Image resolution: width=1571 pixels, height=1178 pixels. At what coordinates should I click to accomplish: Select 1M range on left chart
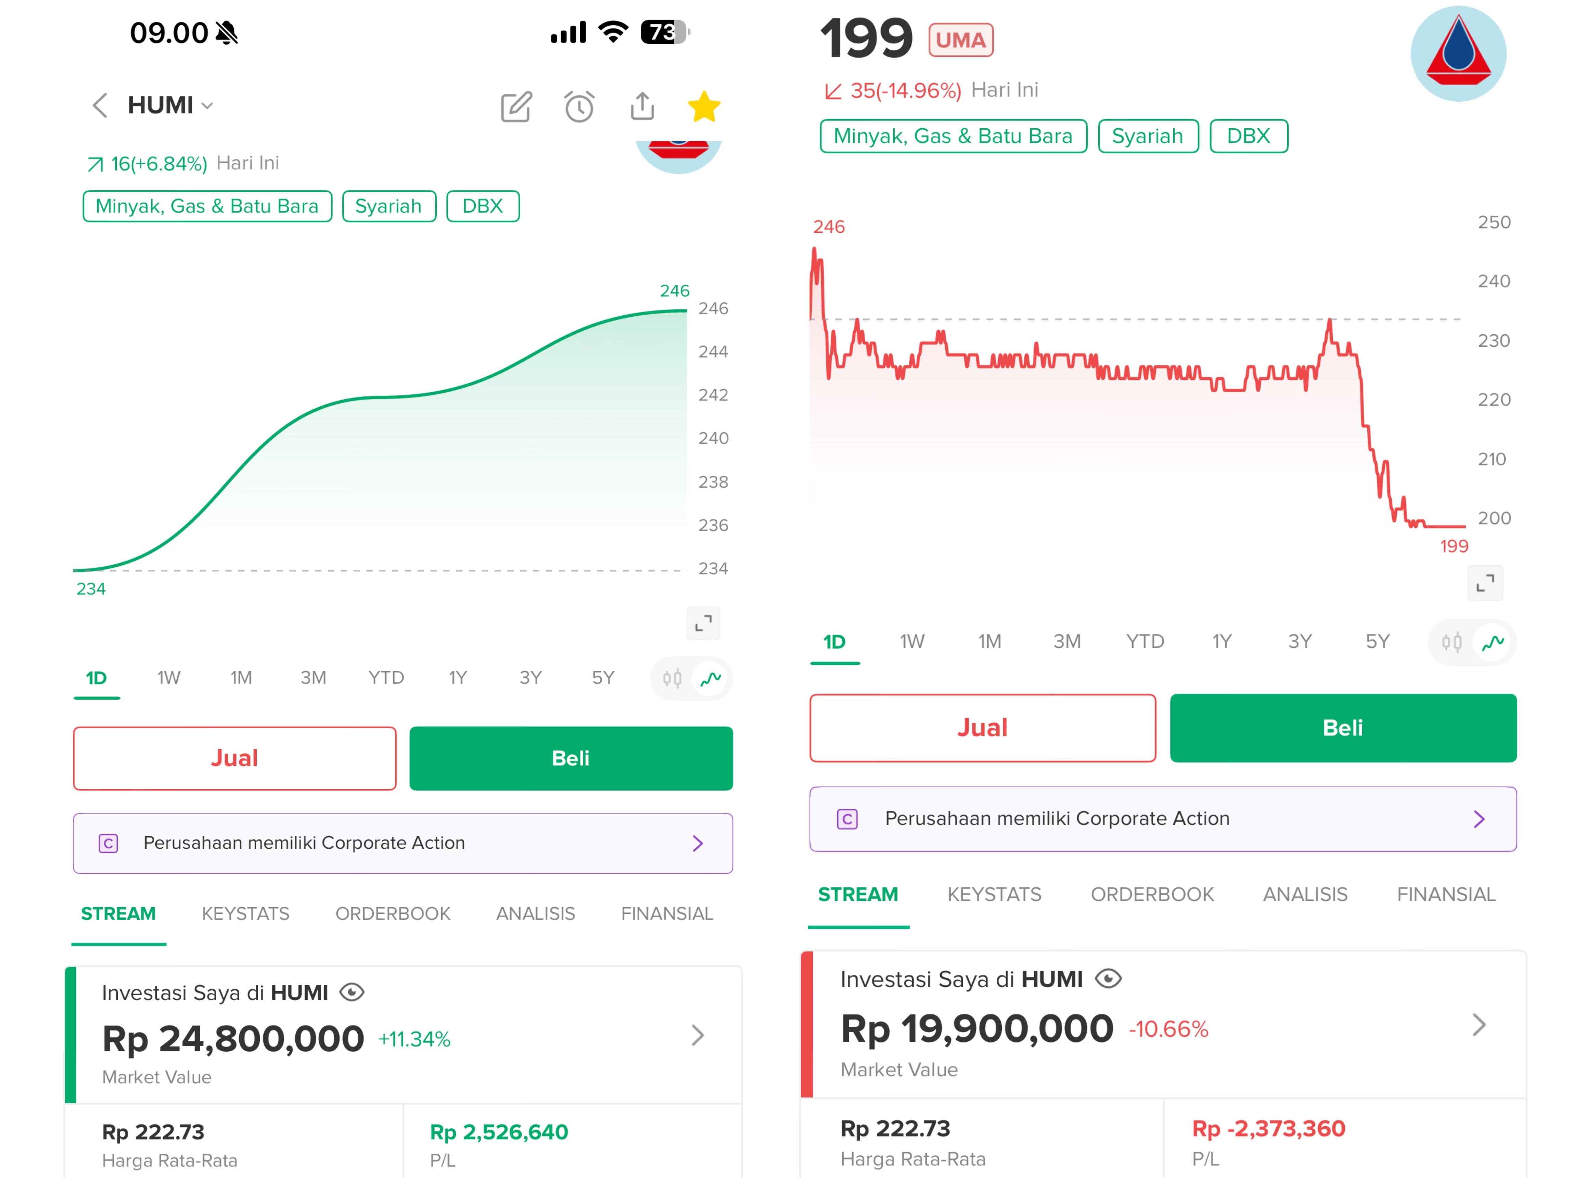point(241,677)
